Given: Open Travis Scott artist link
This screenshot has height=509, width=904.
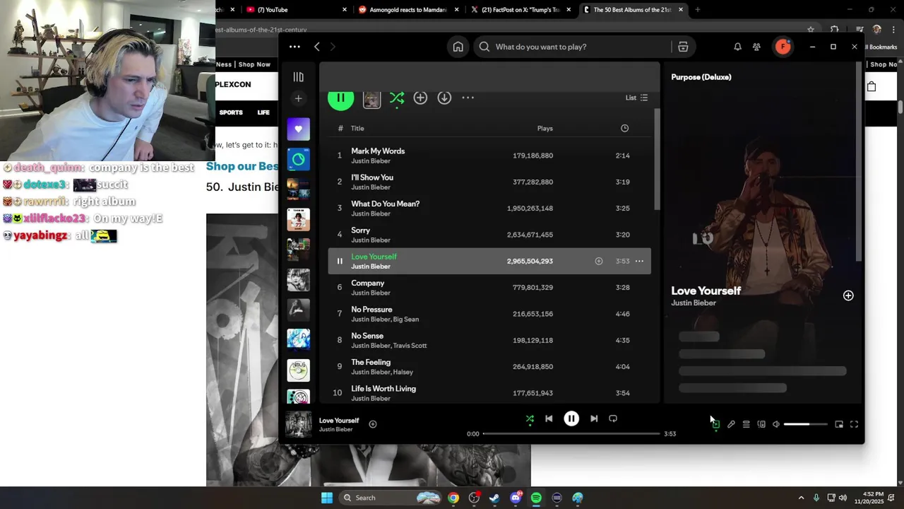Looking at the screenshot, I should point(410,346).
